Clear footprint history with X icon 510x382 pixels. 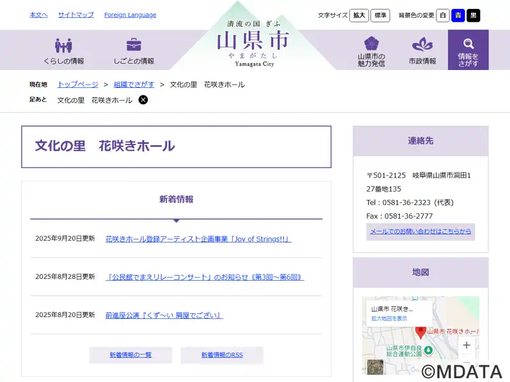[x=143, y=100]
